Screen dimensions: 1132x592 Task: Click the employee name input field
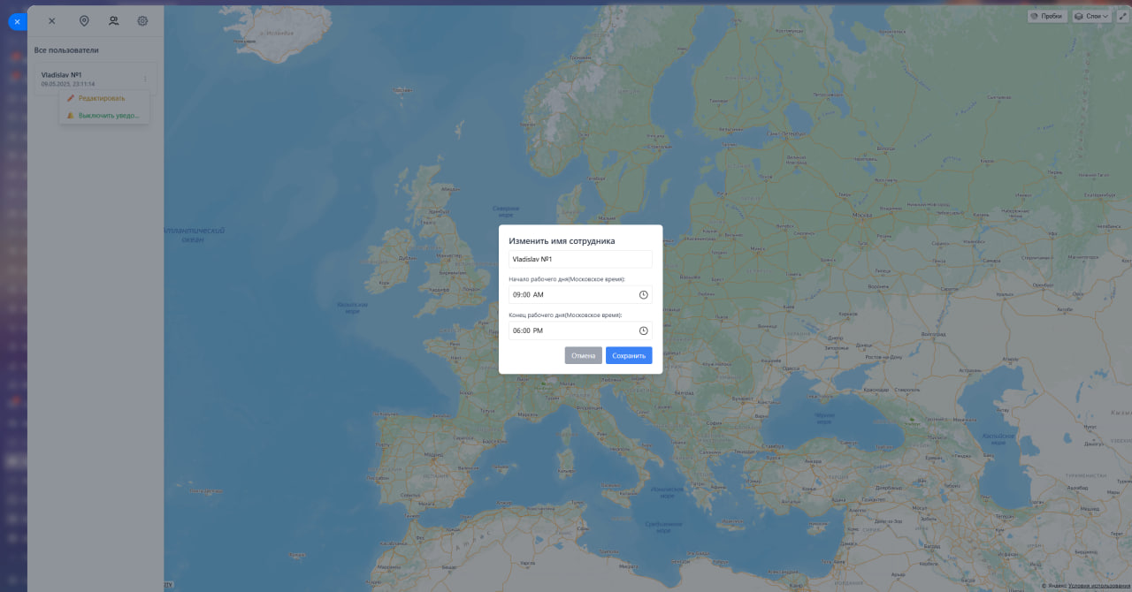pos(580,259)
